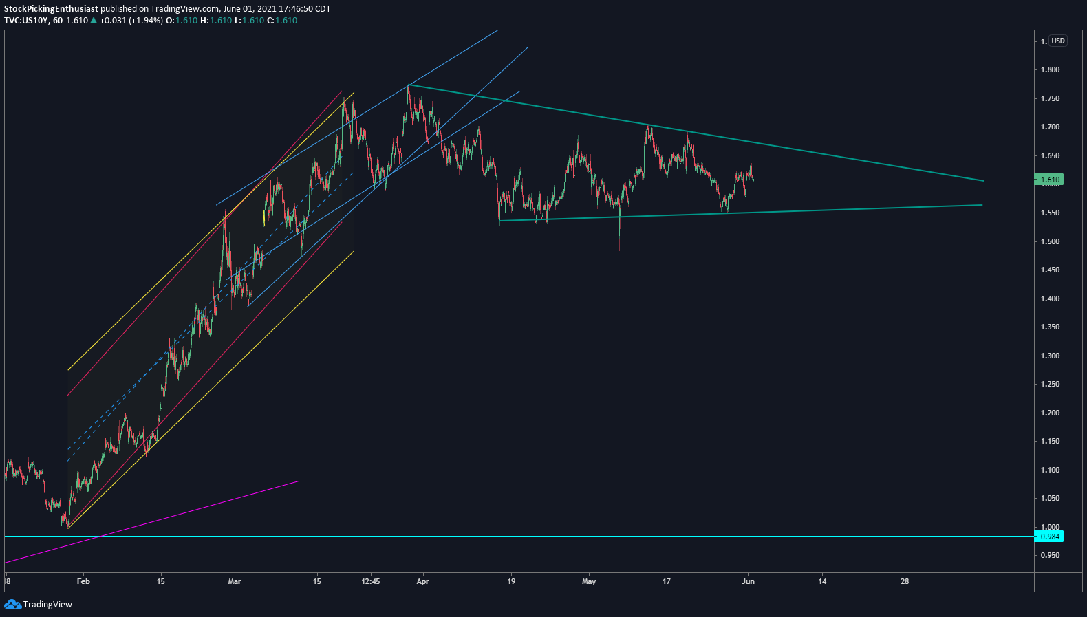This screenshot has width=1087, height=617.
Task: Click the Feb date label on time axis
Action: 83,581
